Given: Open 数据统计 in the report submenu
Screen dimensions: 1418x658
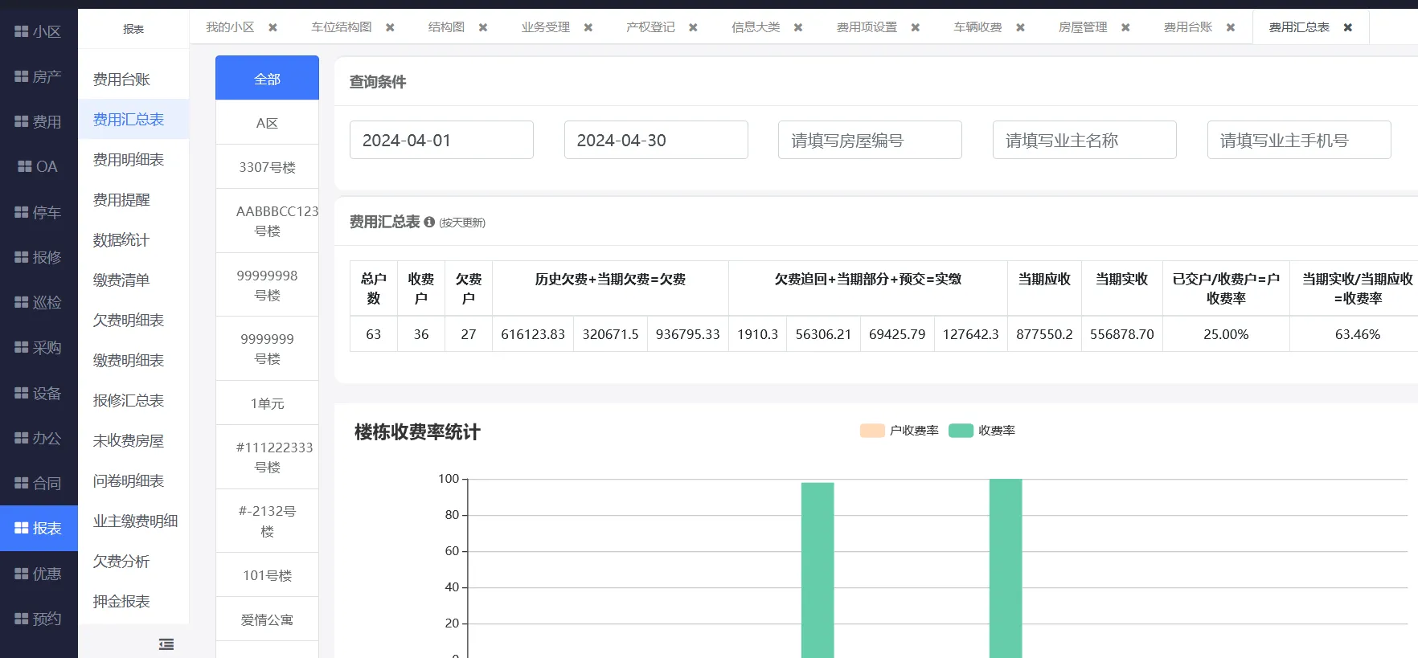Looking at the screenshot, I should [x=133, y=240].
